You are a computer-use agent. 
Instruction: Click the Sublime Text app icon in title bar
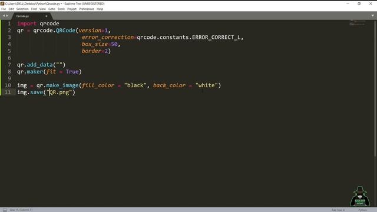[2, 4]
